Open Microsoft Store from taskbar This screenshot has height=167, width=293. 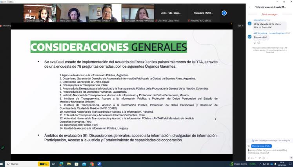coord(76,164)
